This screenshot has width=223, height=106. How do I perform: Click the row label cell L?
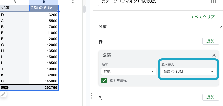pos(15,63)
